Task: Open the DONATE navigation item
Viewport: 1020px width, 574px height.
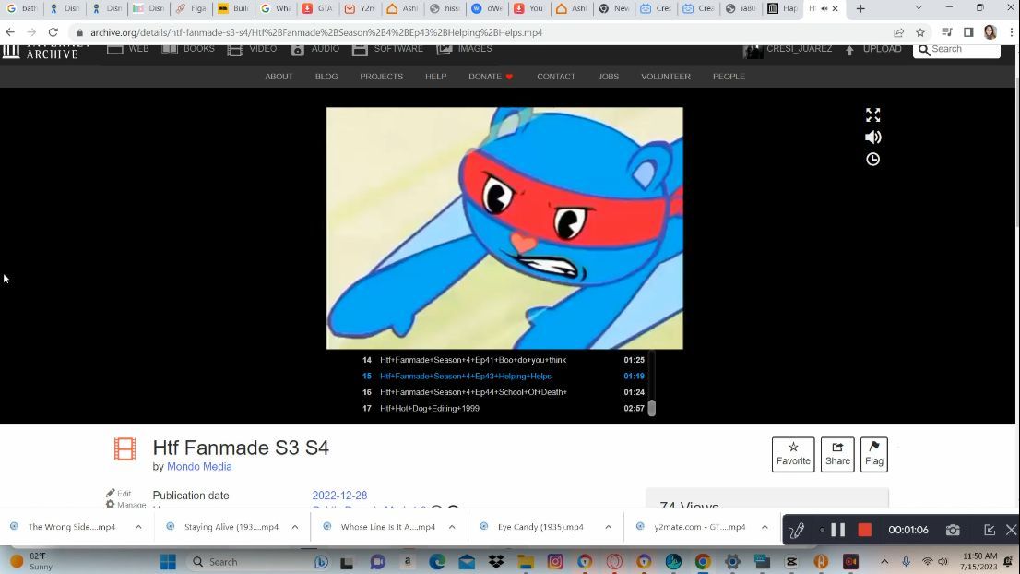Action: click(x=490, y=77)
